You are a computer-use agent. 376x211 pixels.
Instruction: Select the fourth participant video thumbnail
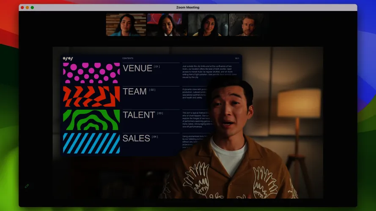click(248, 24)
